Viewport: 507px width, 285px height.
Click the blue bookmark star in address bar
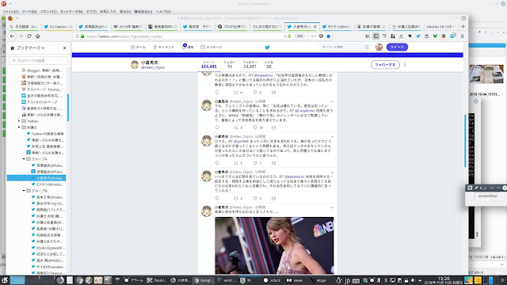tap(329, 36)
